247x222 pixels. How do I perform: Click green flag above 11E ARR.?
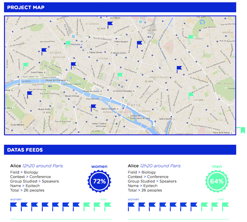[191, 96]
